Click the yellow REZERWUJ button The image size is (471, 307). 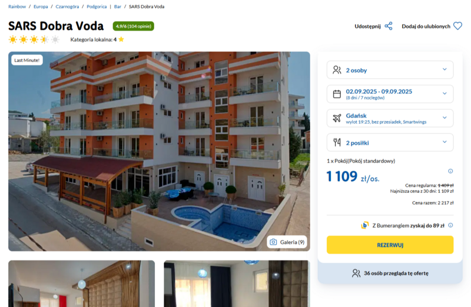click(x=390, y=245)
